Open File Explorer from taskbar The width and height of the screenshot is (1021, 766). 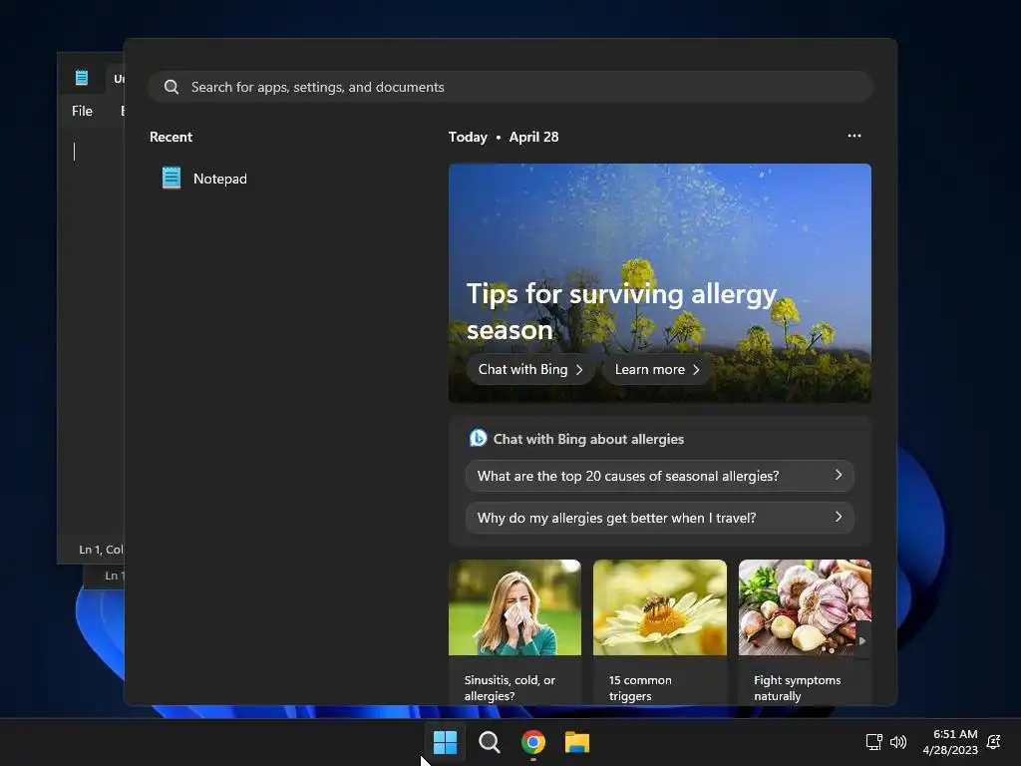[x=577, y=742]
